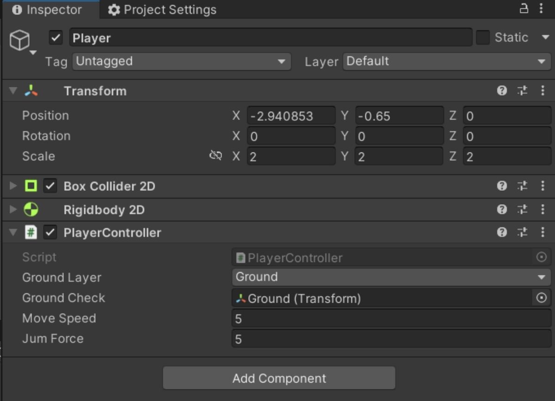The width and height of the screenshot is (555, 401).
Task: Uncheck Player active checkbox
Action: click(x=55, y=38)
